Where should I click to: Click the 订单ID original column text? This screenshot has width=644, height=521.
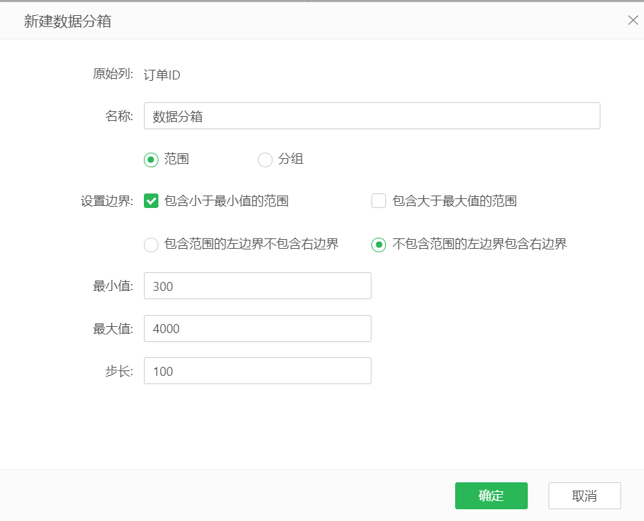point(162,75)
